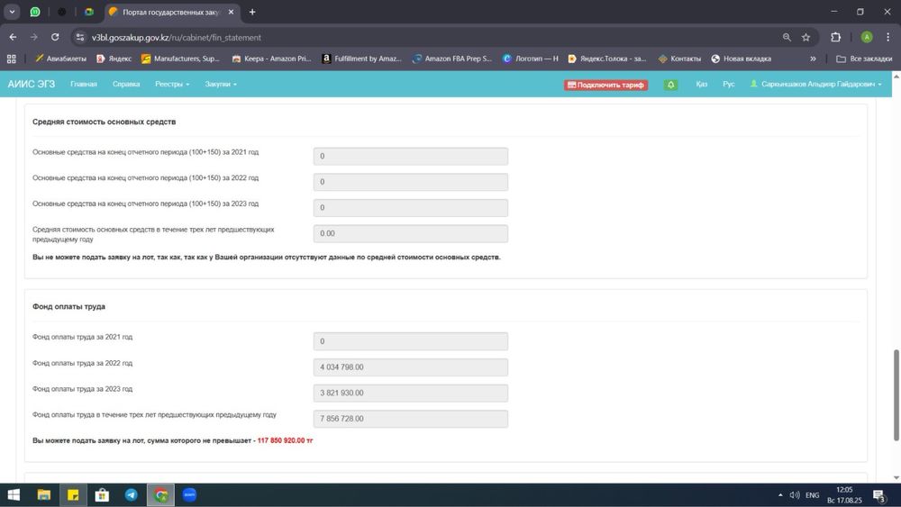Open the browser extensions puzzle icon
Viewport: 901px width, 507px height.
coord(835,37)
